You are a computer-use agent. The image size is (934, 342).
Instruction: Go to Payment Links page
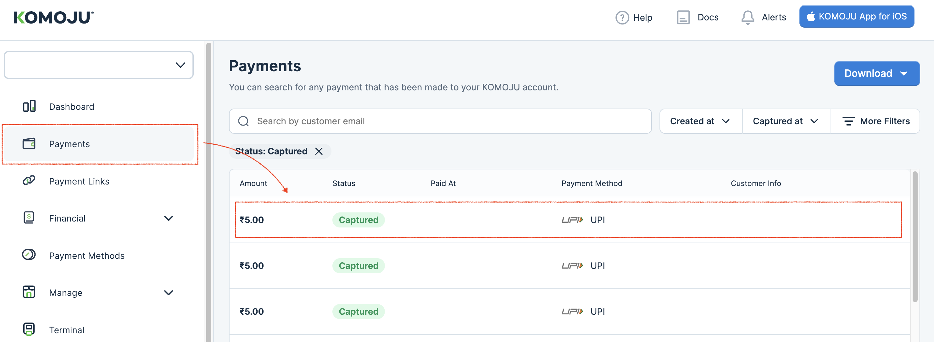[79, 181]
